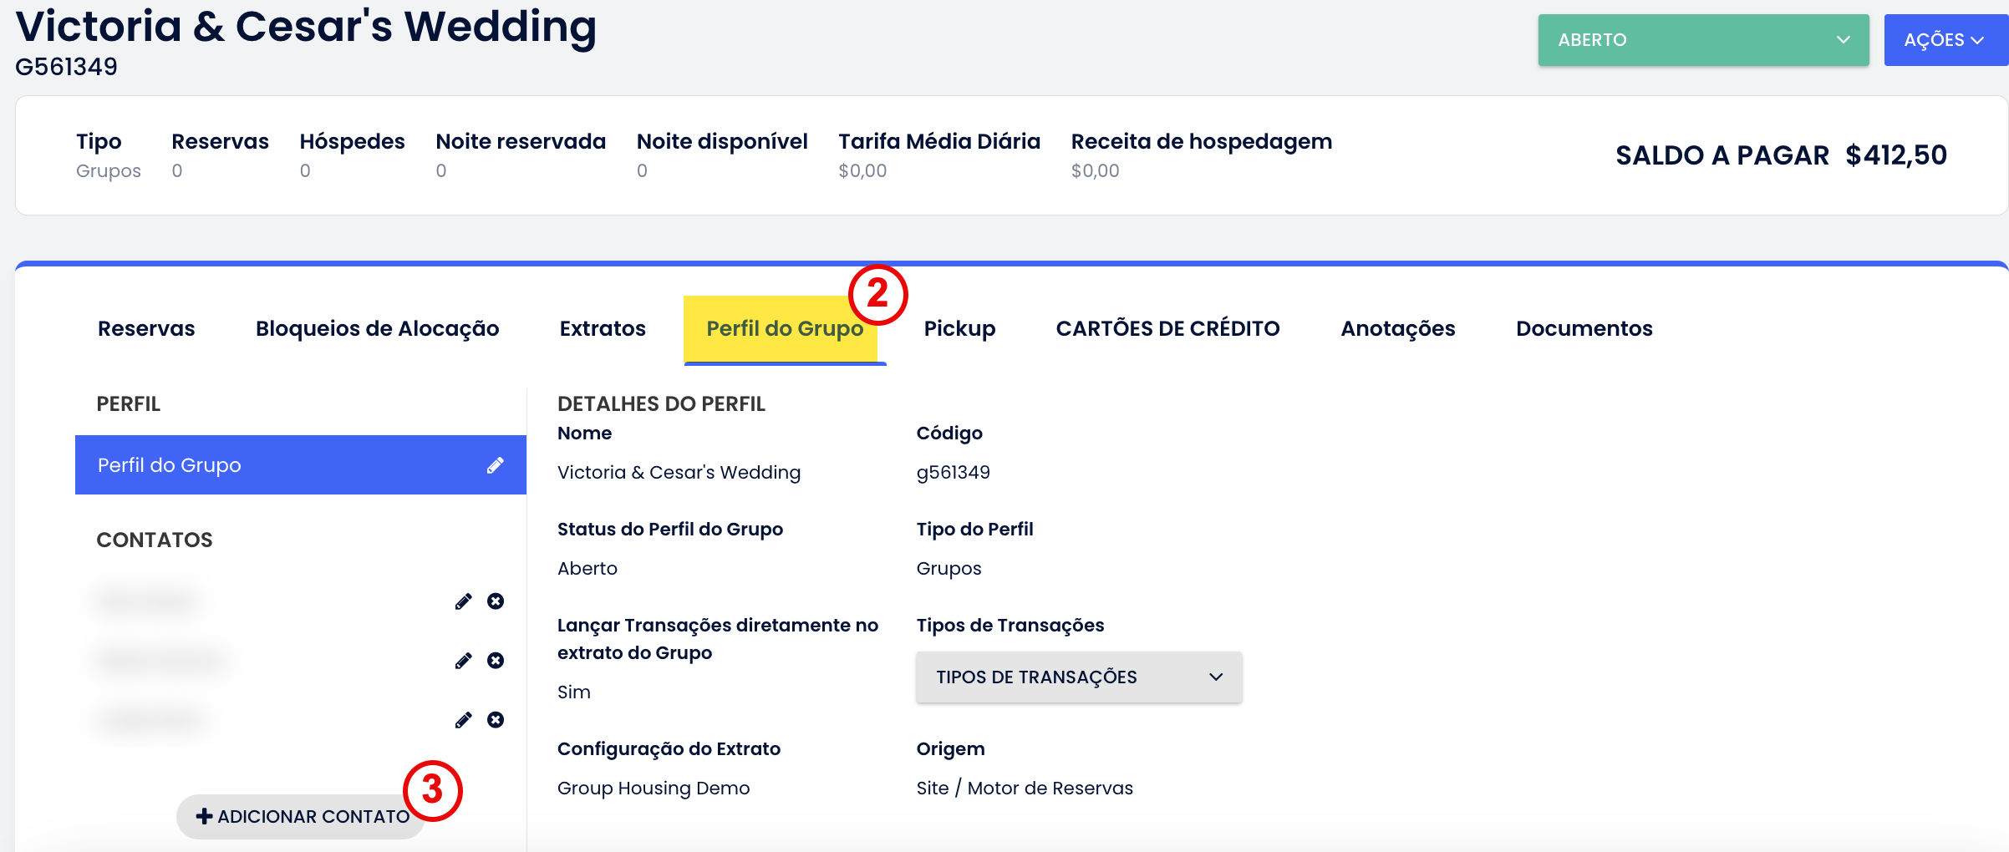This screenshot has width=2009, height=852.
Task: Edit the first contact via pencil icon
Action: point(463,601)
